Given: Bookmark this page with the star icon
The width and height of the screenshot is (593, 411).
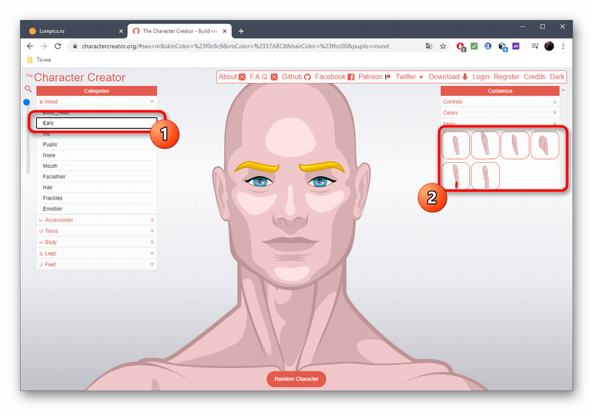Looking at the screenshot, I should 443,46.
